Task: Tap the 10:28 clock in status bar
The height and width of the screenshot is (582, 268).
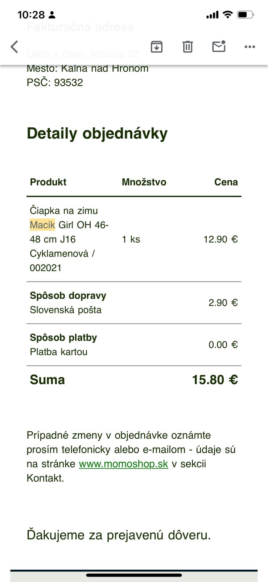Action: point(31,15)
